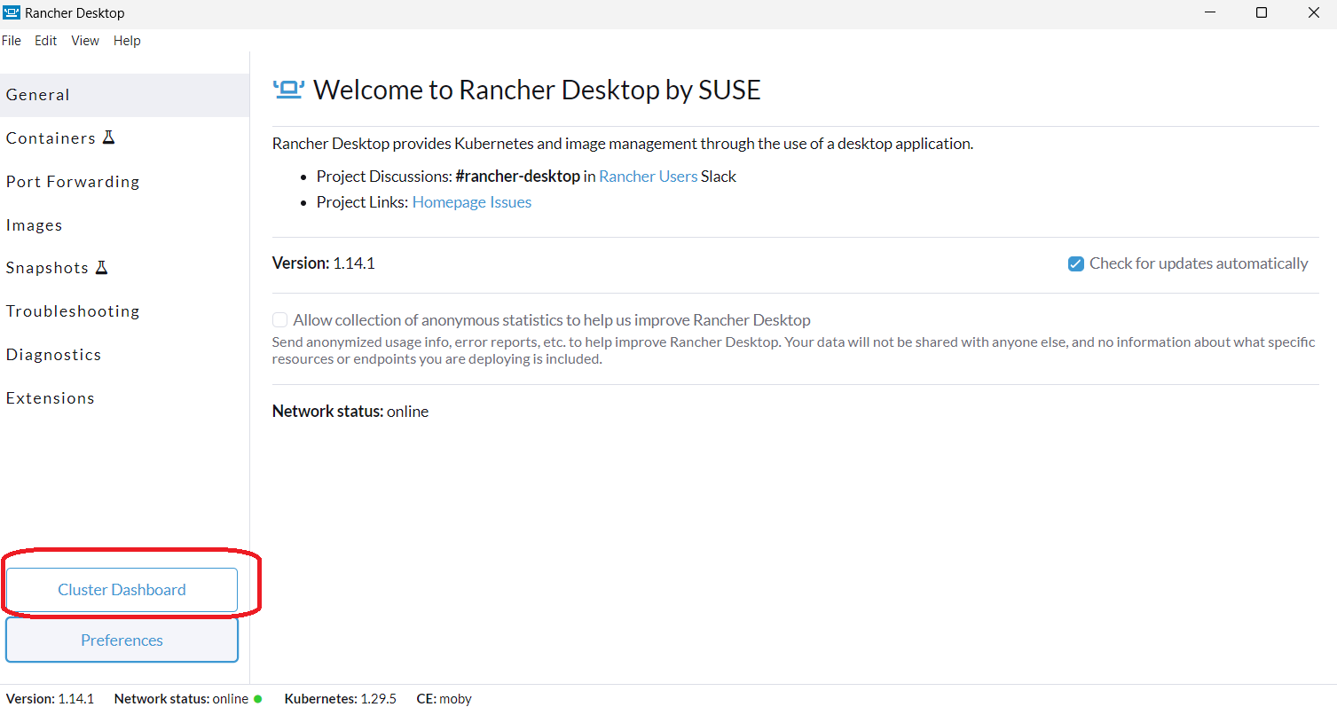Screen dimensions: 1337x707
Task: Open the Cluster Dashboard
Action: click(x=122, y=590)
